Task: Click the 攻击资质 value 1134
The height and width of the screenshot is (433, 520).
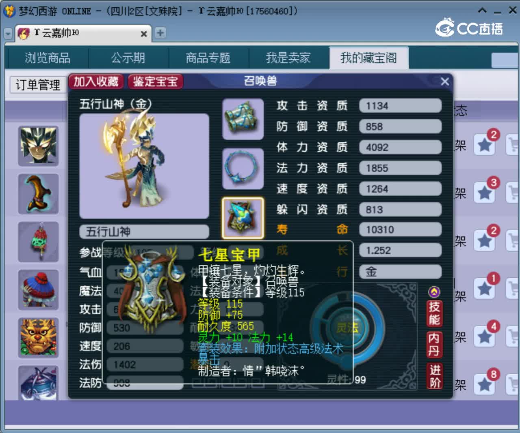Action: coord(400,106)
